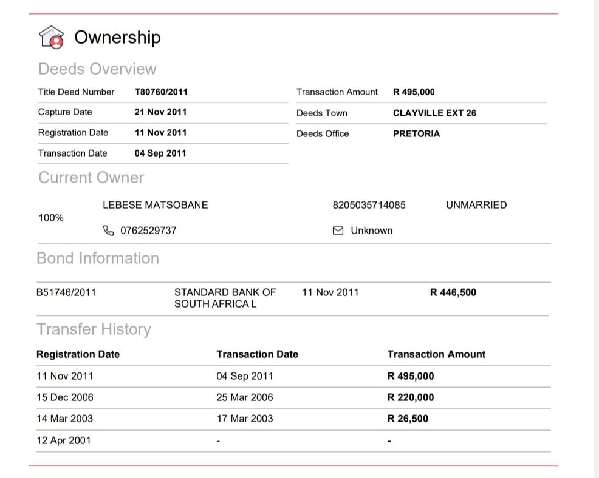The height and width of the screenshot is (478, 599).
Task: Click the Transaction Amount column header
Action: tap(436, 354)
